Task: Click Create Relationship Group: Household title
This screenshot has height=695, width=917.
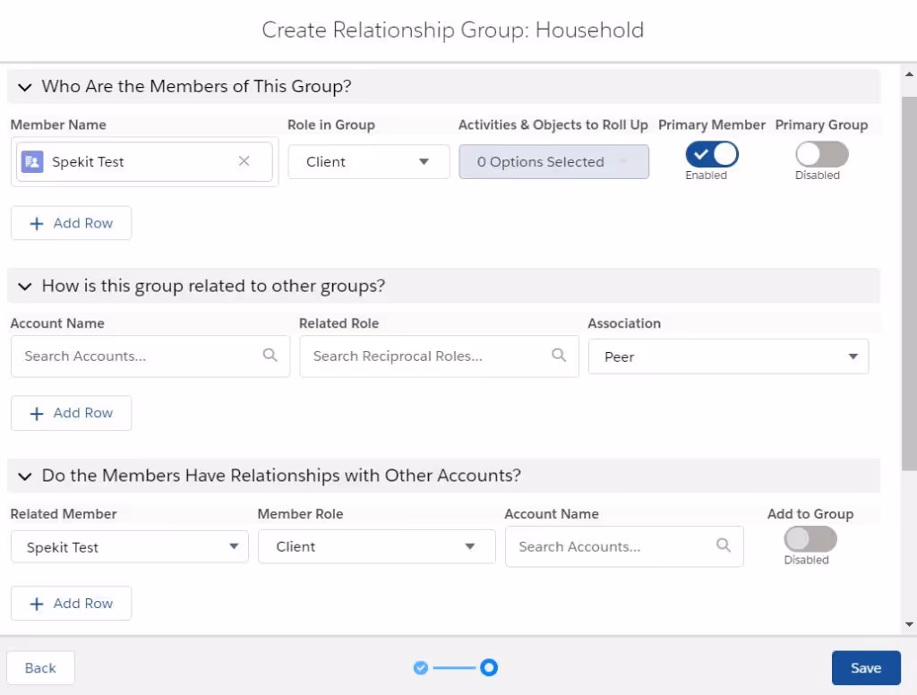Action: point(452,30)
